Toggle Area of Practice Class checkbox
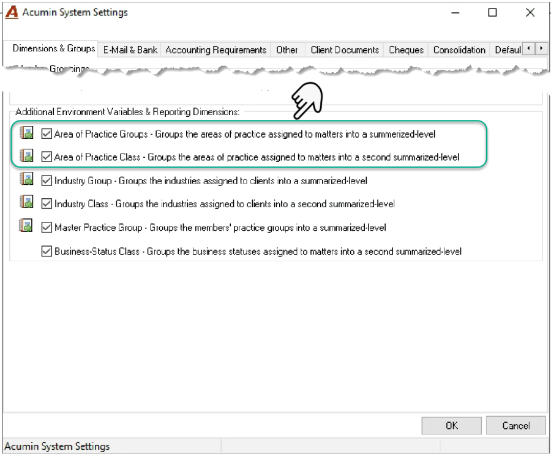 [47, 157]
